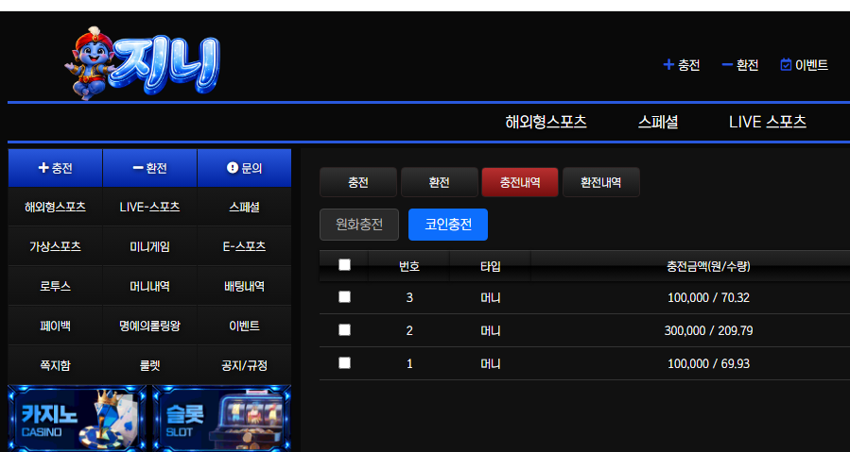This screenshot has height=452, width=850.
Task: Click the genie logo at top left
Action: [x=144, y=63]
